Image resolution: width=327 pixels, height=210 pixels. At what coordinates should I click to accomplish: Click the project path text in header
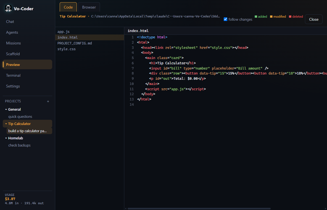pyautogui.click(x=155, y=16)
